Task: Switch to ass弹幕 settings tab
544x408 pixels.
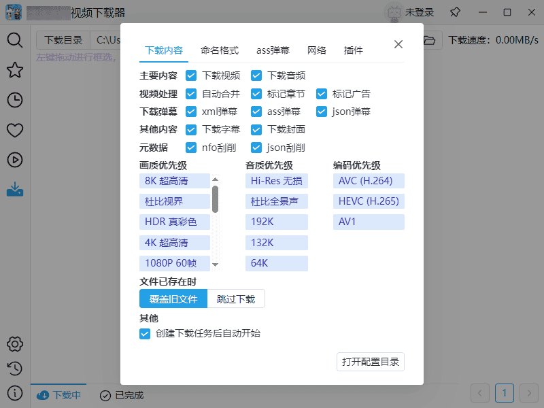Action: pyautogui.click(x=273, y=50)
